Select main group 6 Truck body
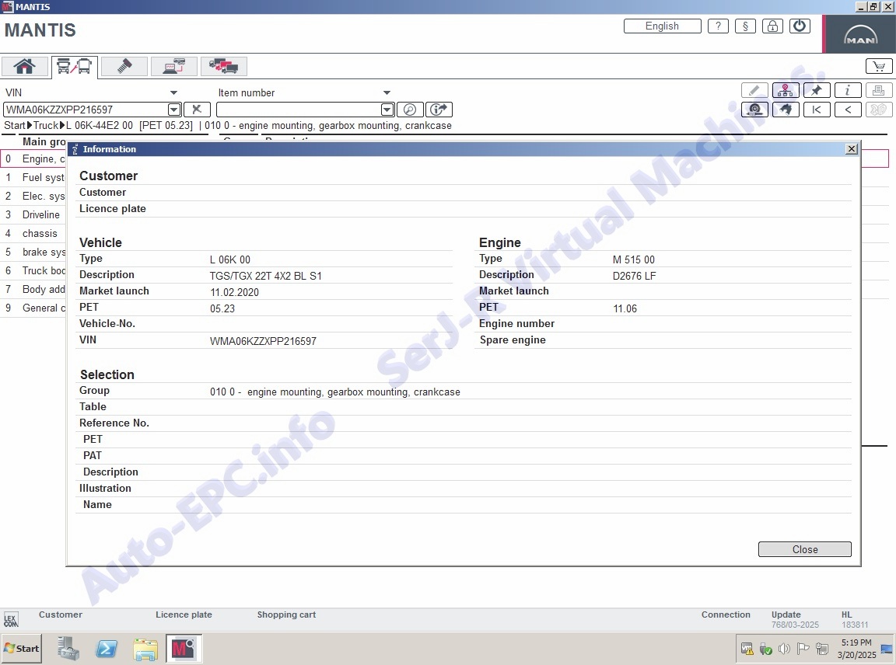Viewport: 896px width, 665px height. coord(34,270)
